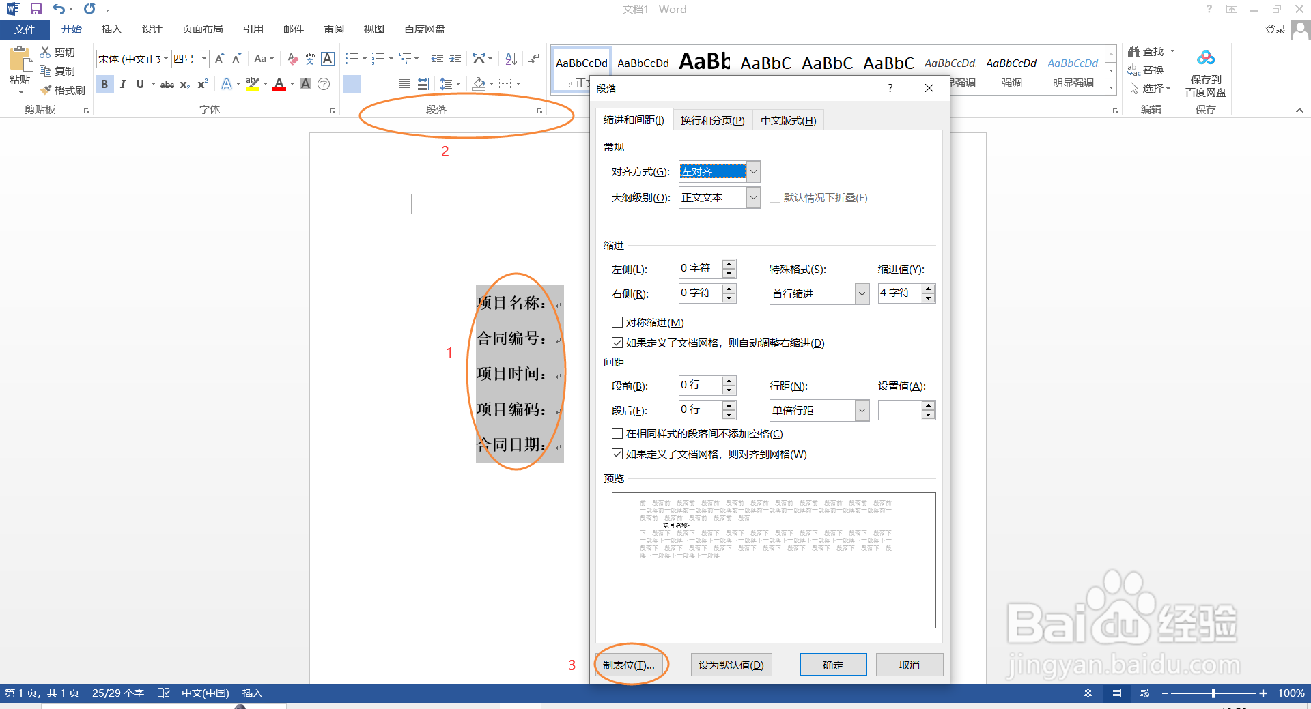
Task: Confirm with 确定 OK button
Action: pyautogui.click(x=833, y=665)
